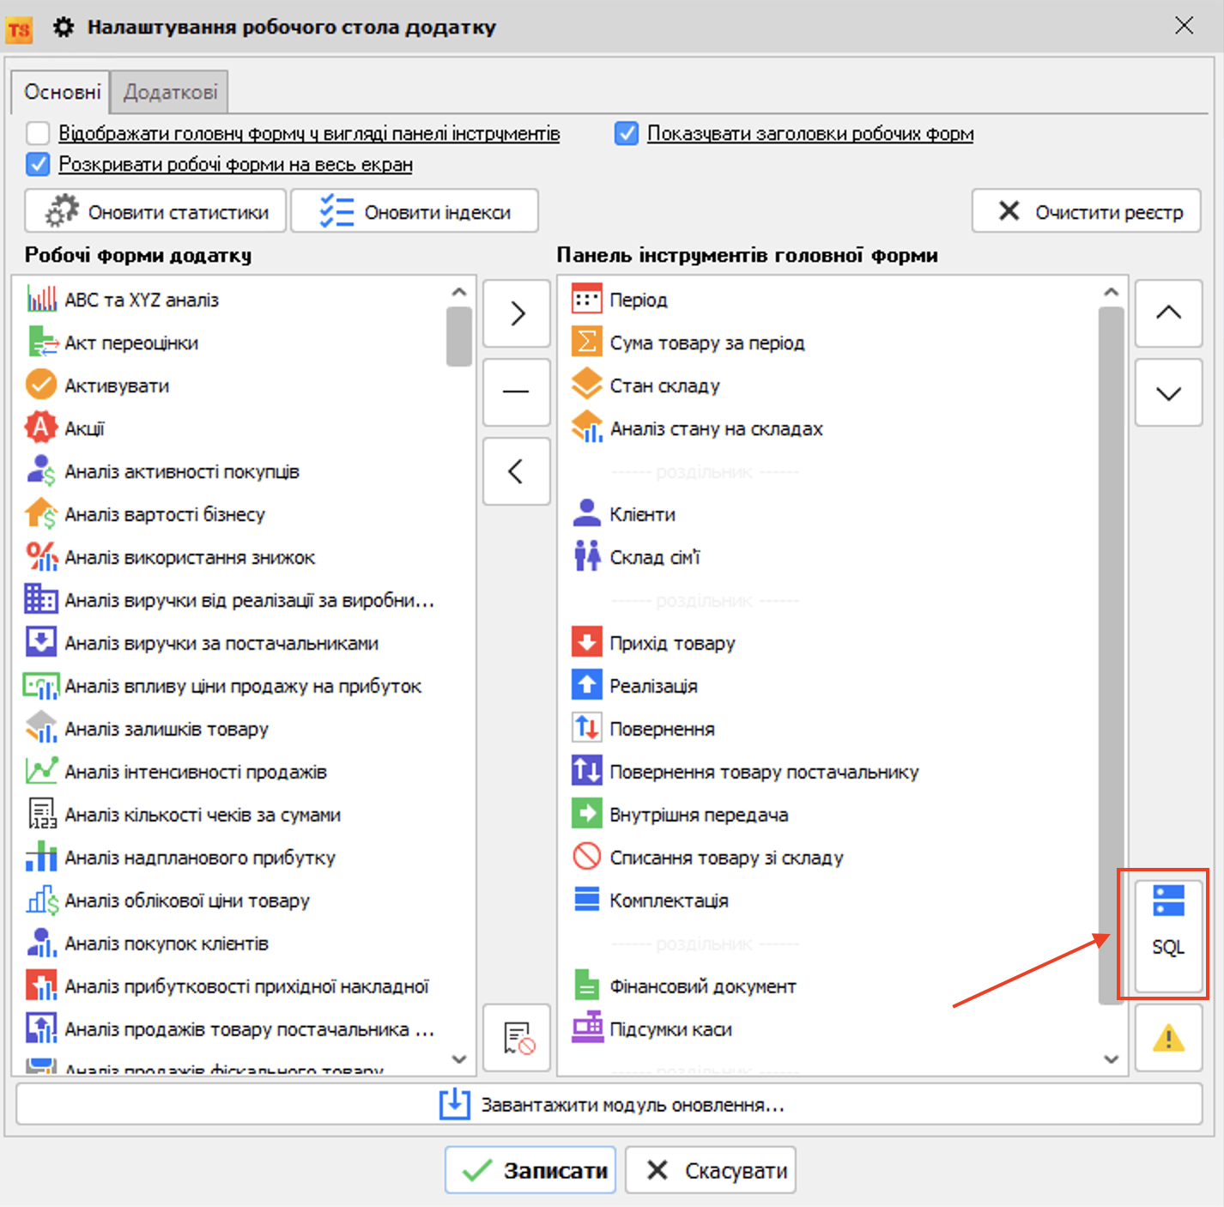Move selected toolbar item down
The image size is (1224, 1207).
[1167, 393]
